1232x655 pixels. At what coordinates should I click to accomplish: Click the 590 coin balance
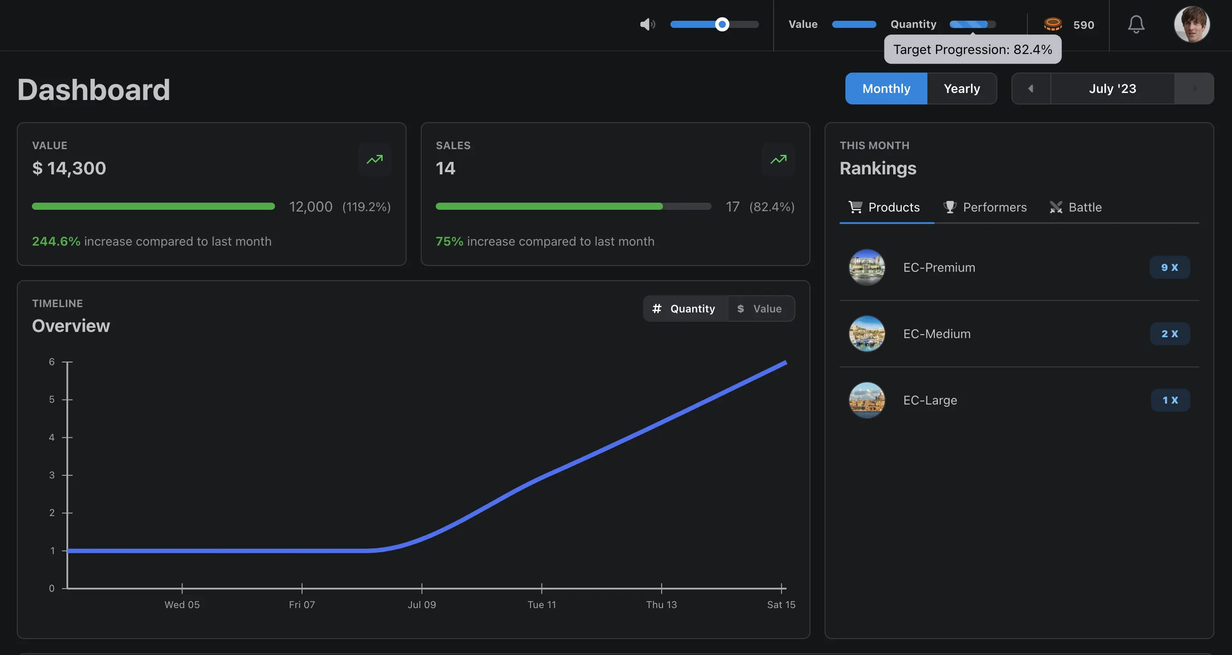tap(1083, 25)
